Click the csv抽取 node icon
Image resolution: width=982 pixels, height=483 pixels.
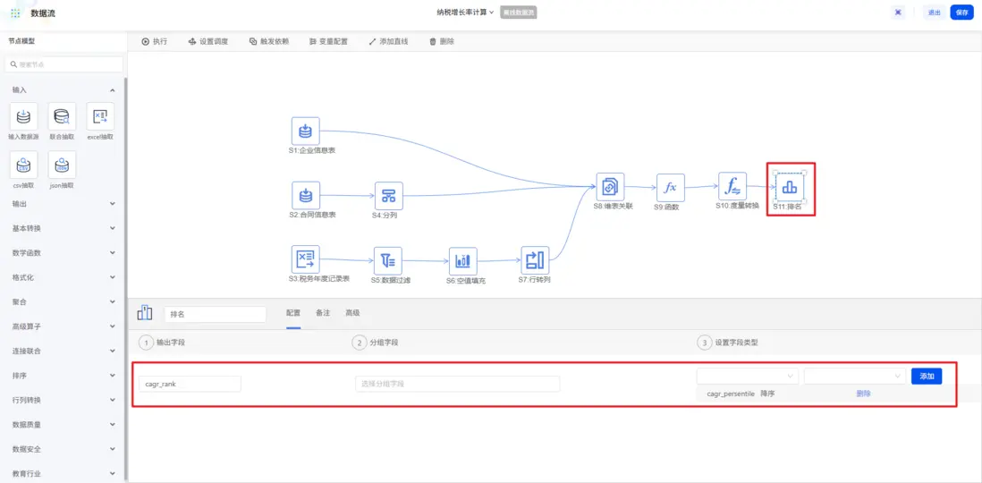coord(24,165)
